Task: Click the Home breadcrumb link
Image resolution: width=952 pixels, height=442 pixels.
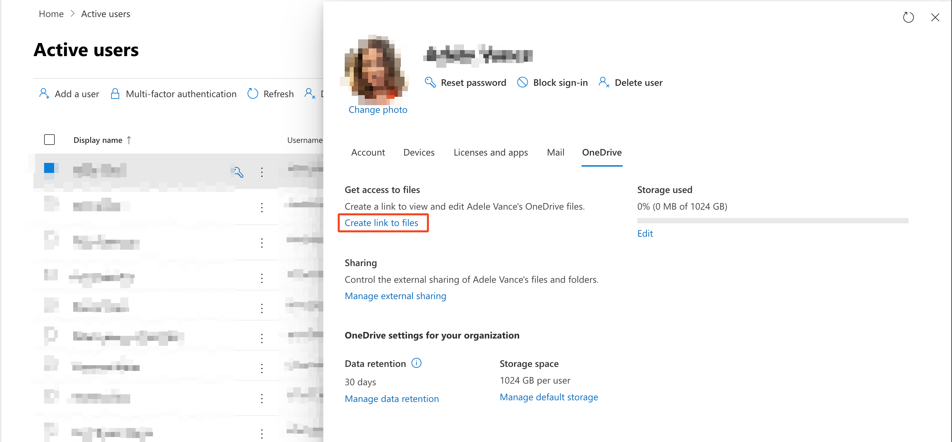Action: click(51, 14)
